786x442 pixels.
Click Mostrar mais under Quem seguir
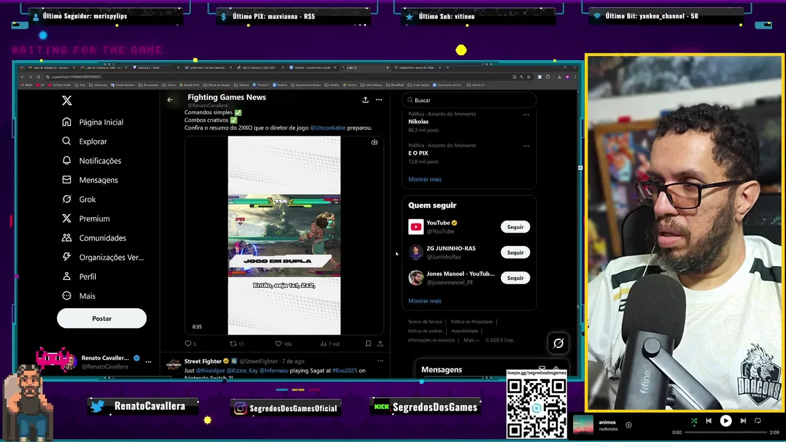coord(425,301)
